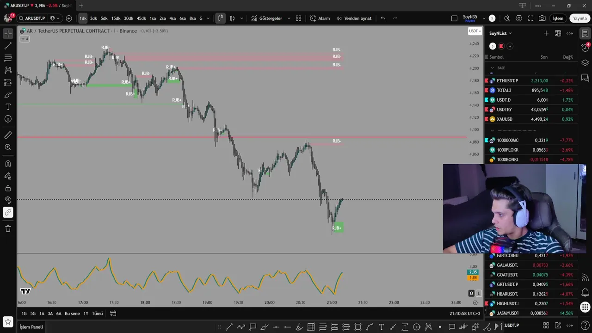Open the pattern drawing tools
This screenshot has width=592, height=333.
tap(8, 70)
